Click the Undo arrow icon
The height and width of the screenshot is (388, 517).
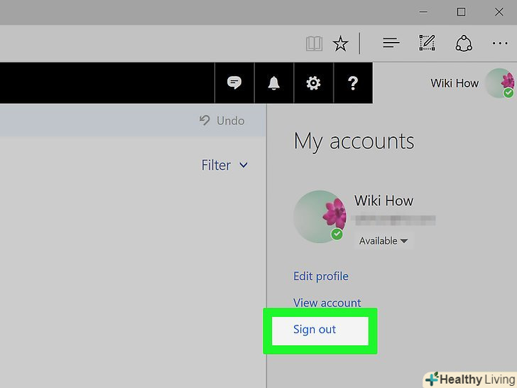pos(205,120)
